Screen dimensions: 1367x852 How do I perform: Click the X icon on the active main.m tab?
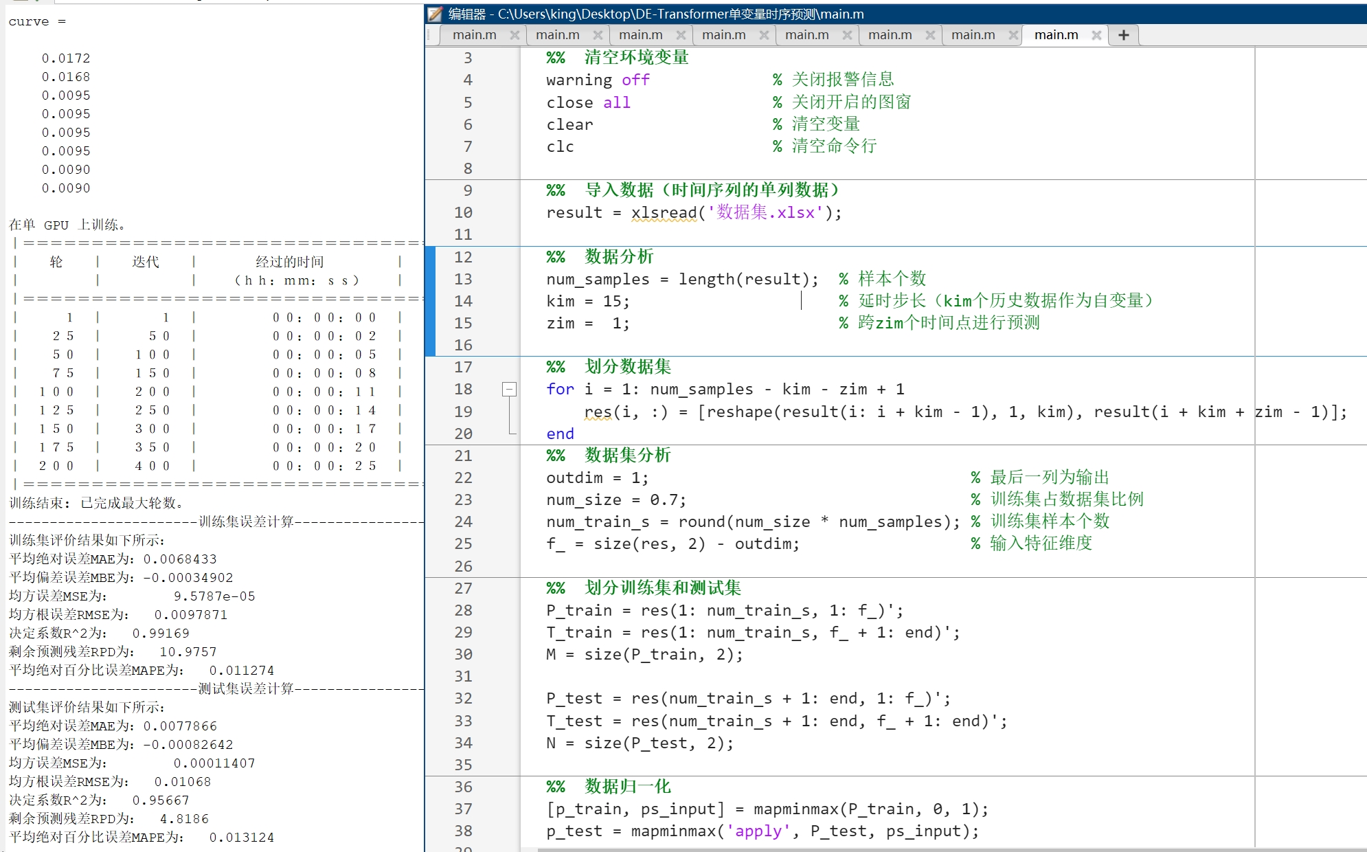(x=1098, y=34)
